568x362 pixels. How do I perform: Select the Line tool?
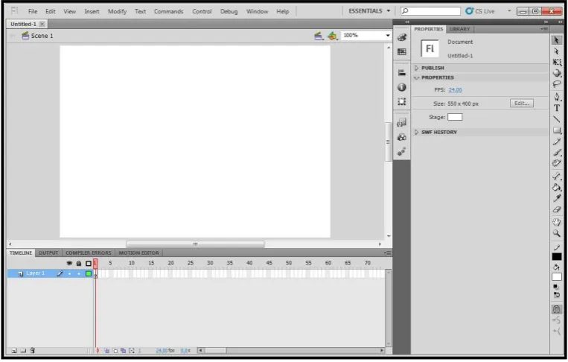[x=557, y=119]
